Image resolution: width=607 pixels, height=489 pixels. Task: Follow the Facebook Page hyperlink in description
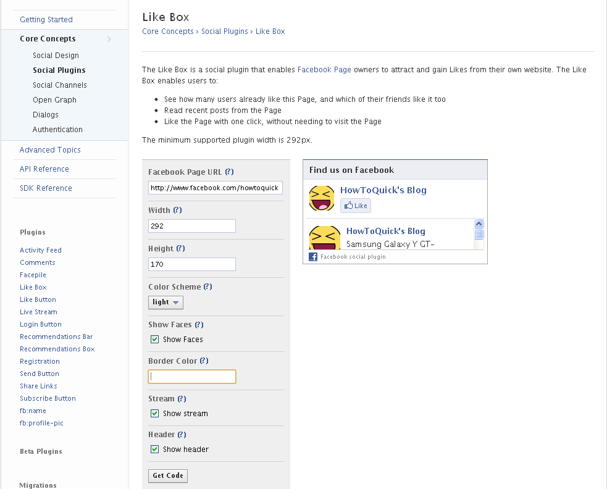[x=324, y=69]
